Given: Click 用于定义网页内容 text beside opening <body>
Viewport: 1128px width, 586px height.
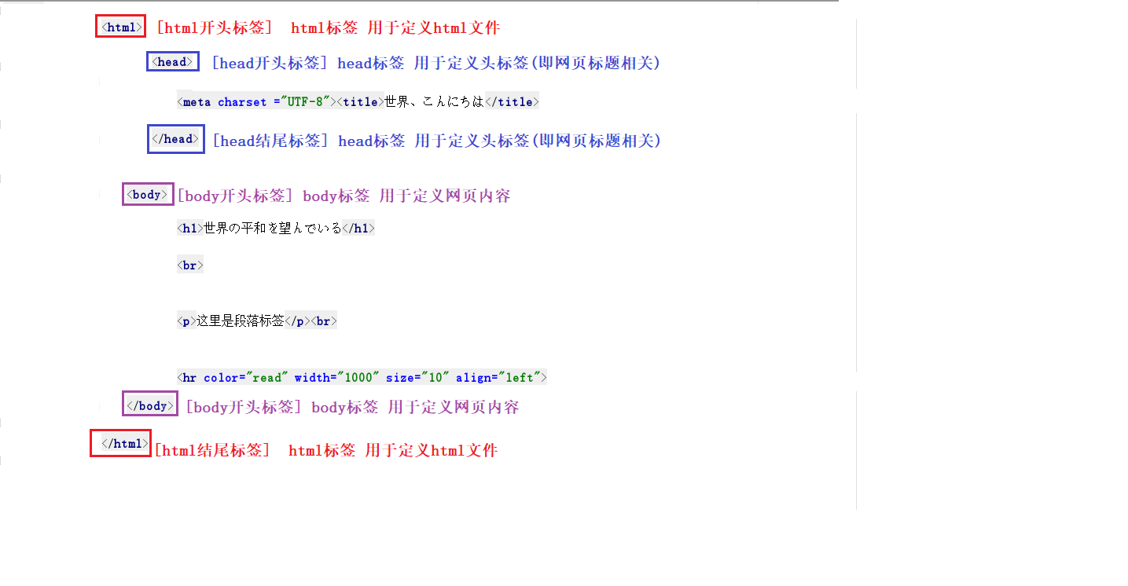Looking at the screenshot, I should [445, 196].
